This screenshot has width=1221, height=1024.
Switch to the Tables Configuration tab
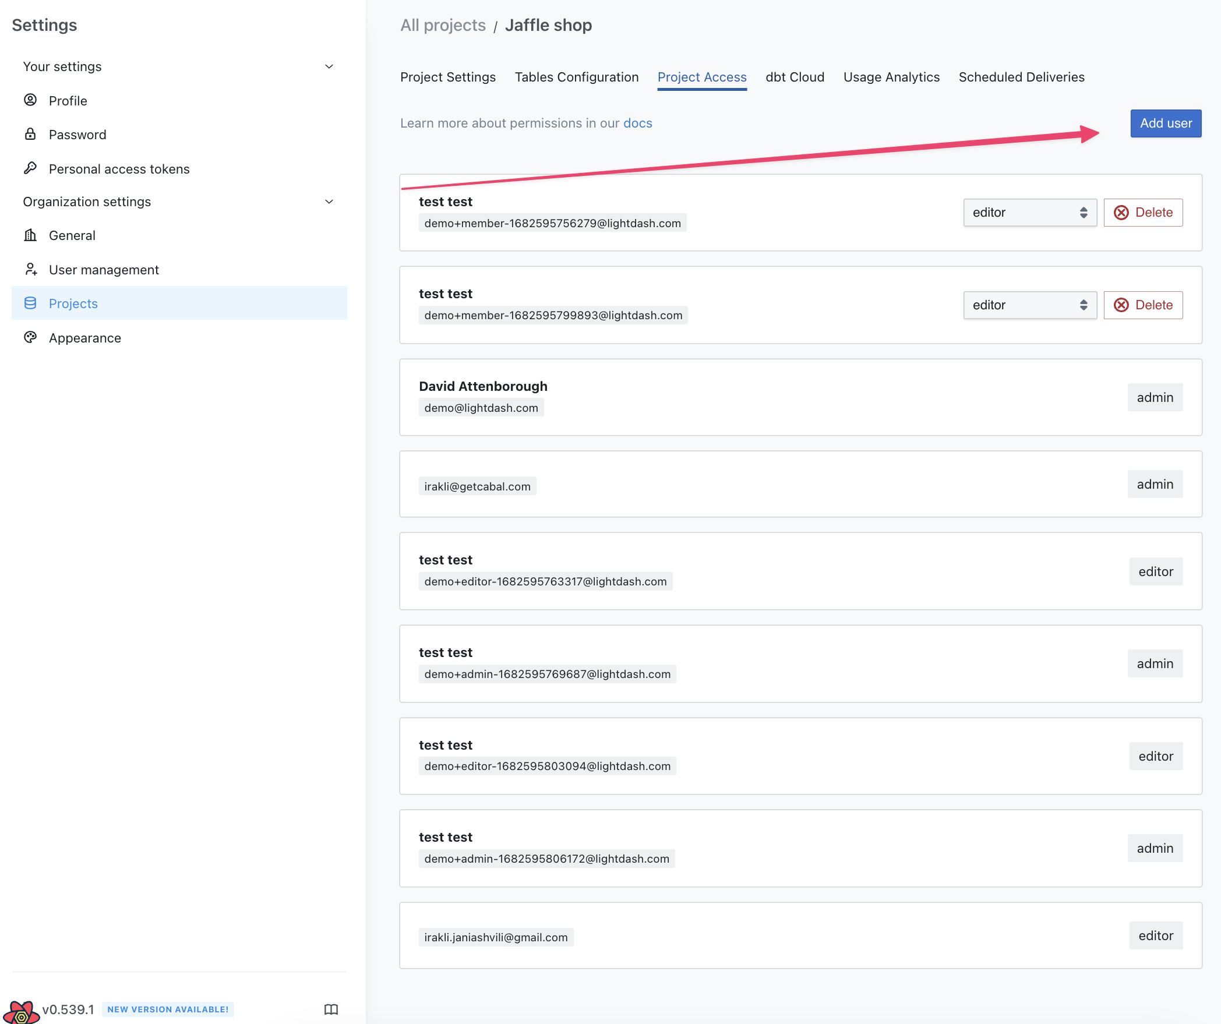tap(576, 77)
